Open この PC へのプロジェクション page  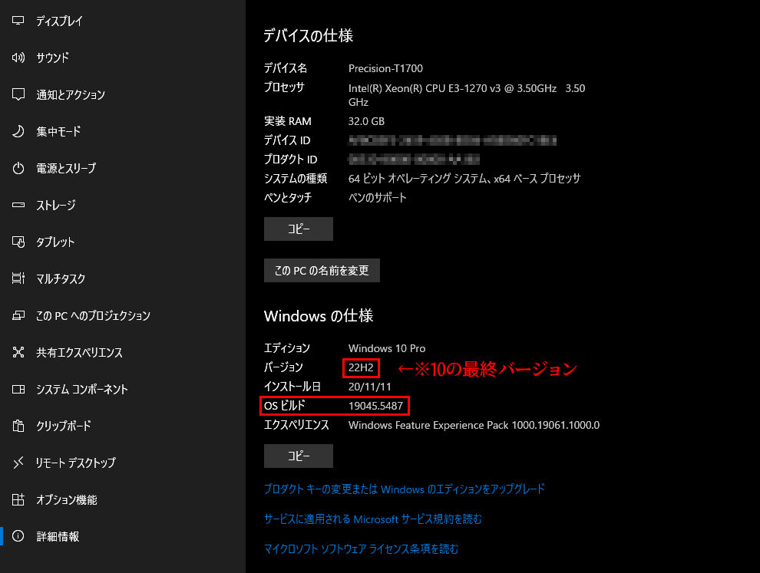point(93,316)
